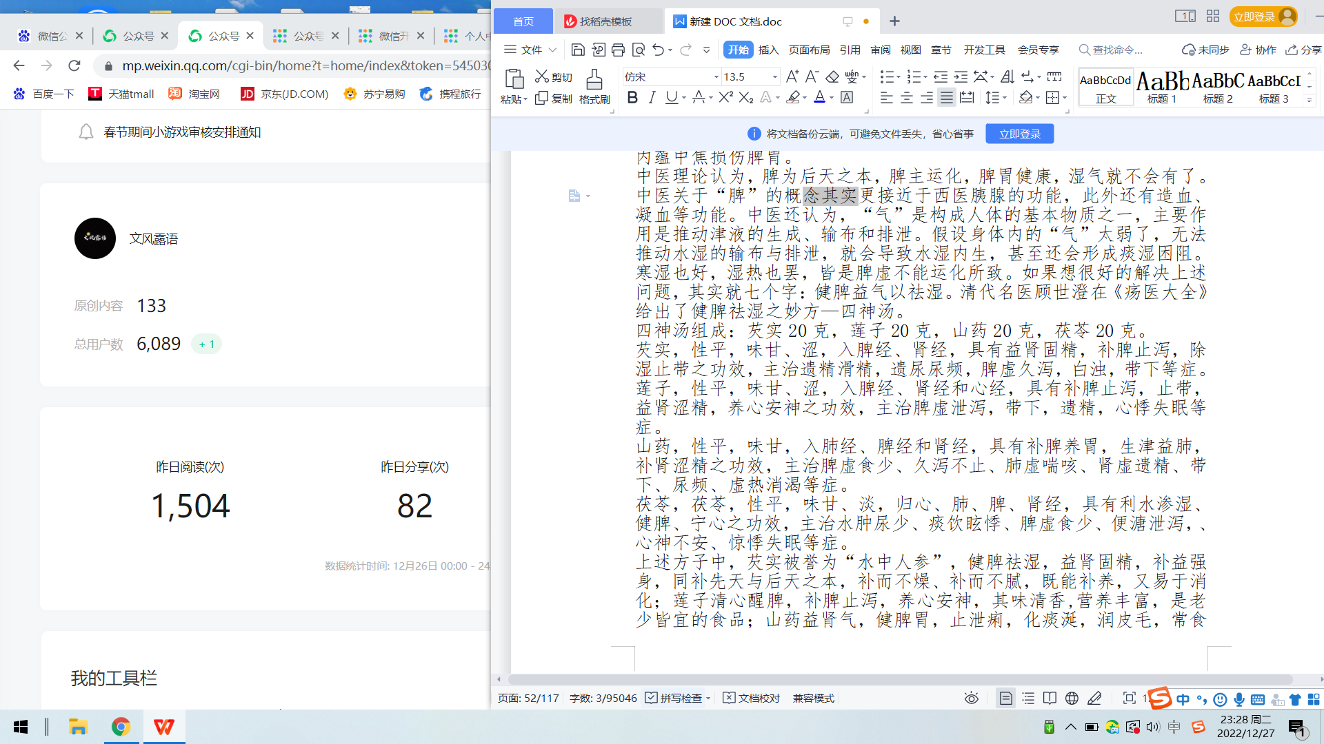Click the blue 立即登录 button in banner

[x=1019, y=134]
